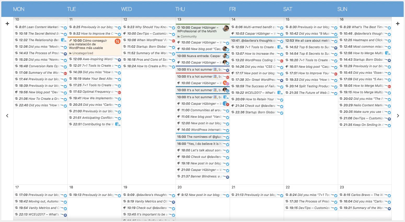Select 20:29 Nelio Content Marke entry
The image size is (405, 222).
coord(365,105)
